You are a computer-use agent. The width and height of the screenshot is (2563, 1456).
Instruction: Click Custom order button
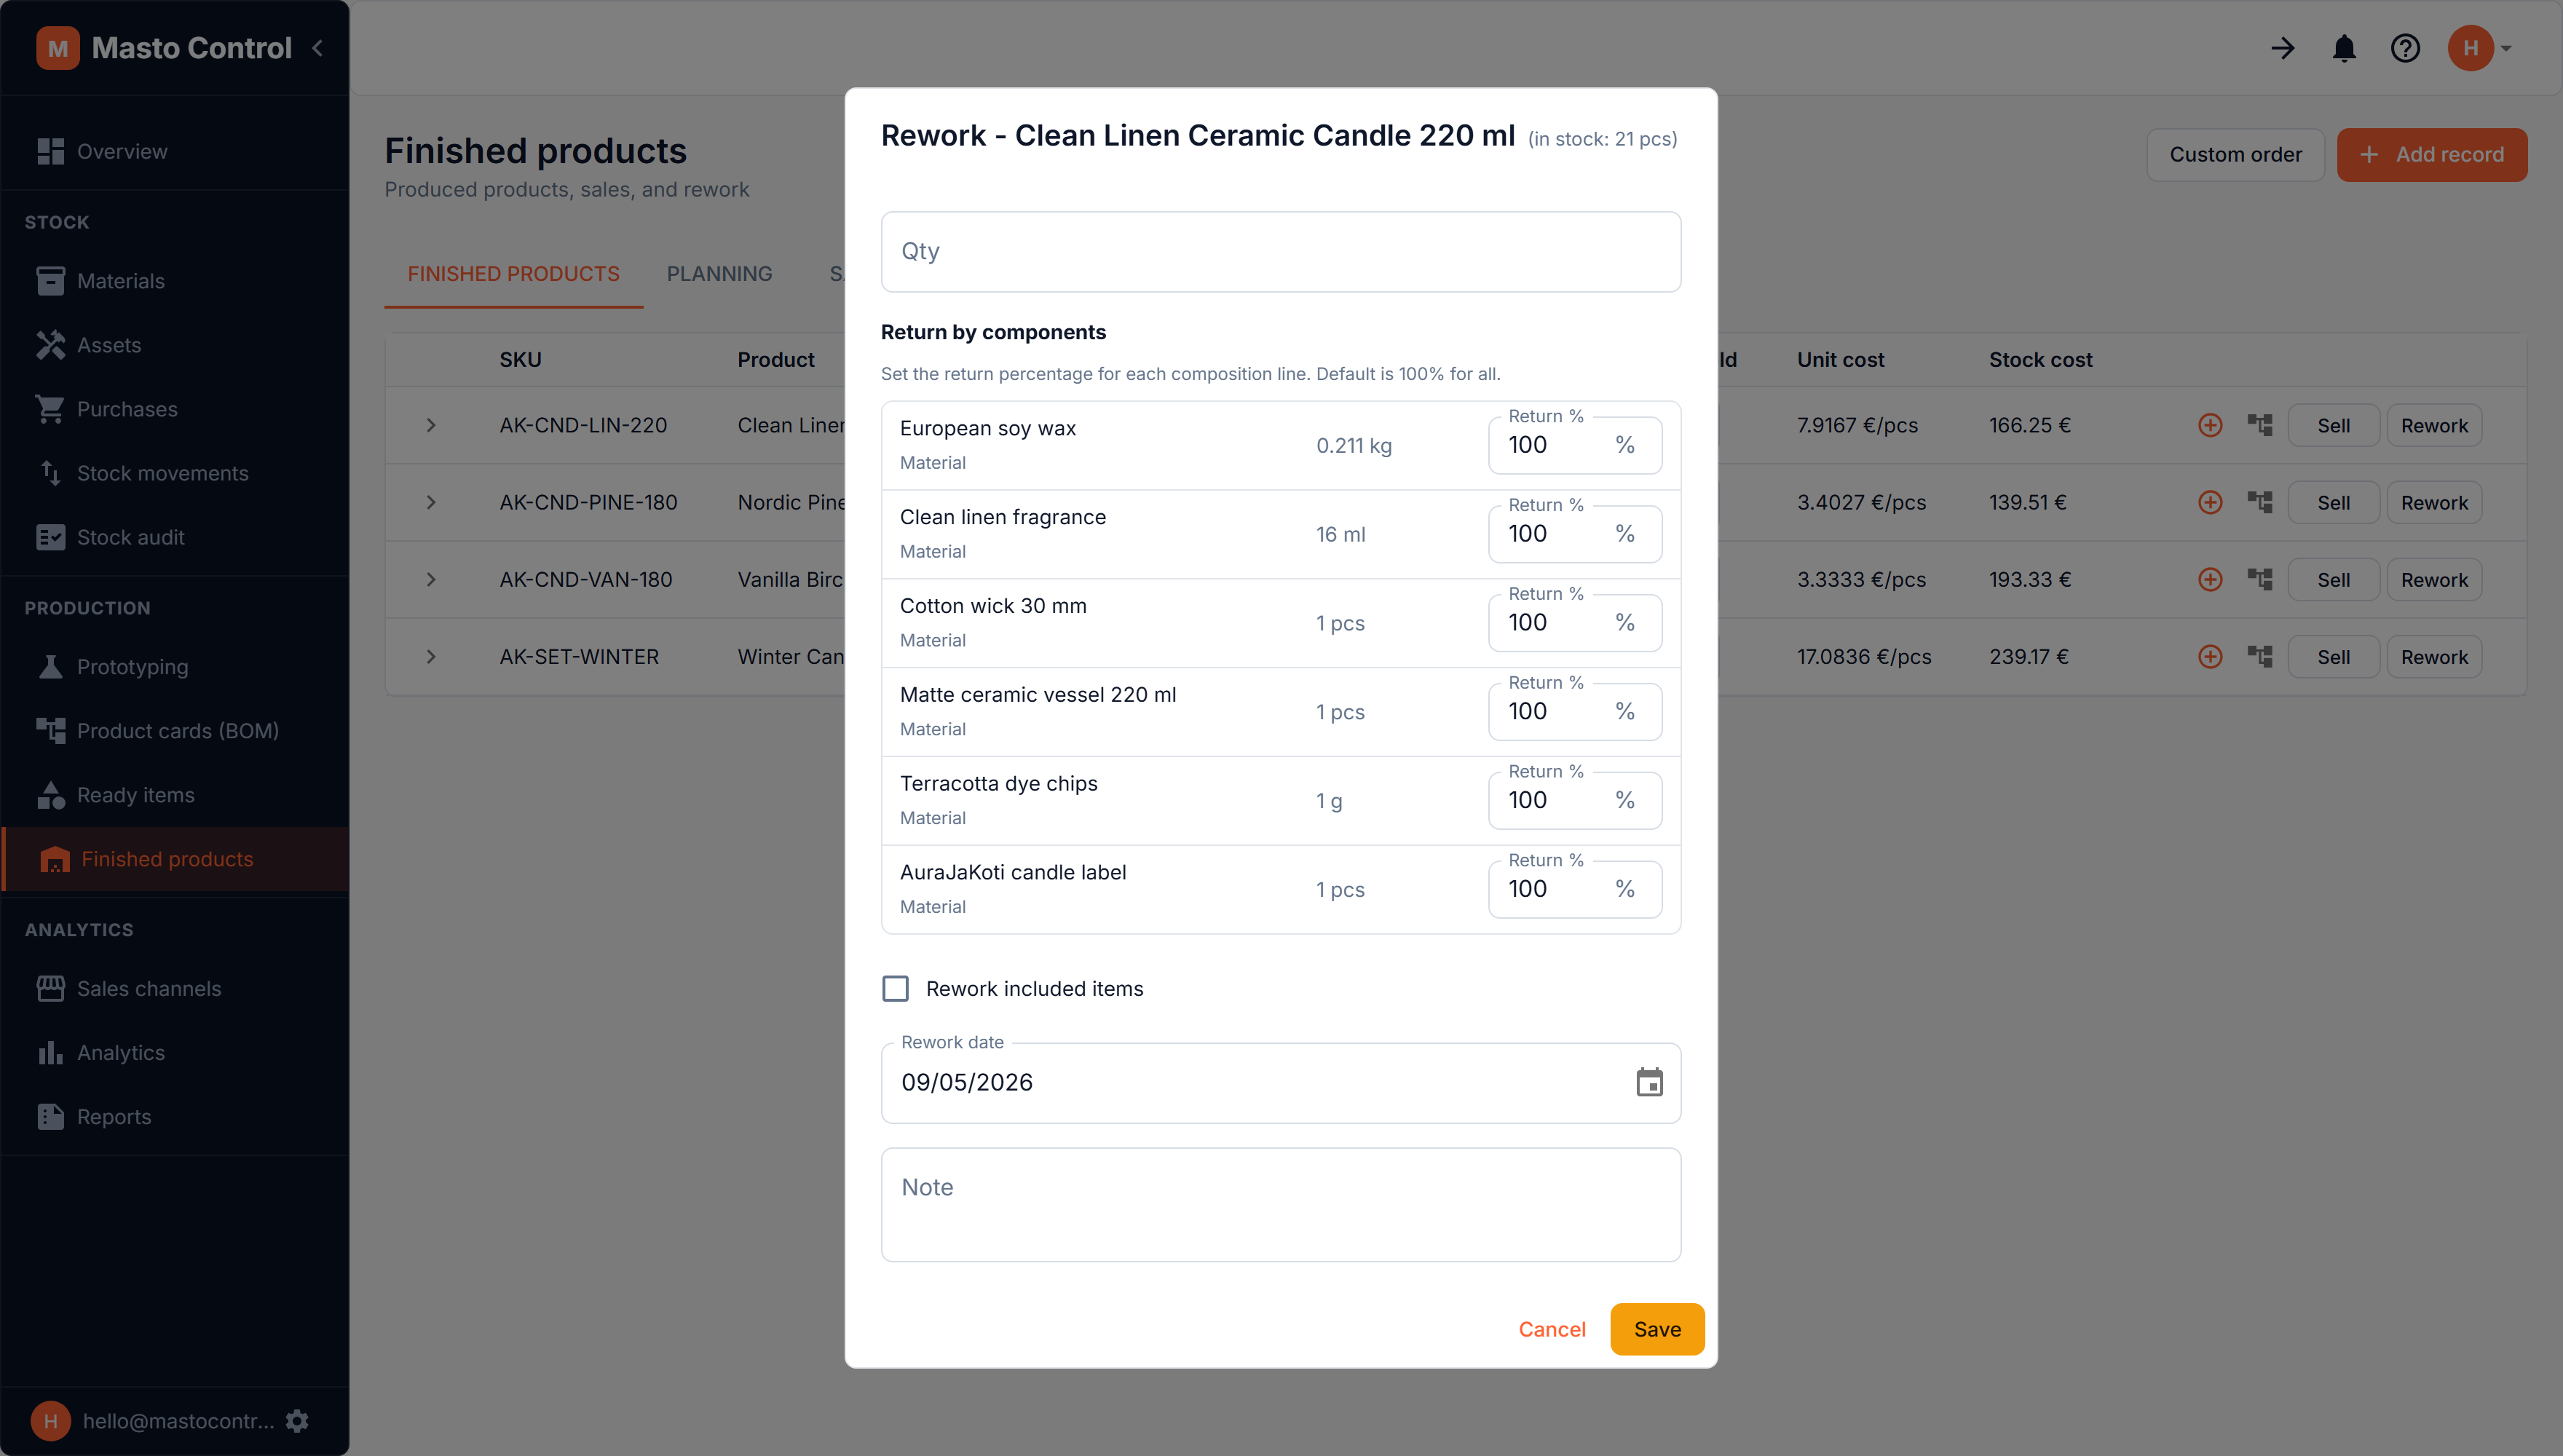coord(2235,154)
